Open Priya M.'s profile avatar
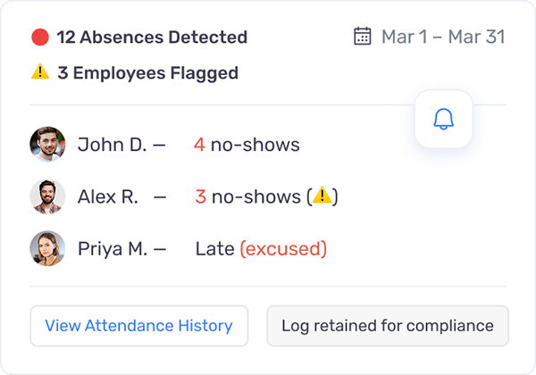 [x=47, y=248]
